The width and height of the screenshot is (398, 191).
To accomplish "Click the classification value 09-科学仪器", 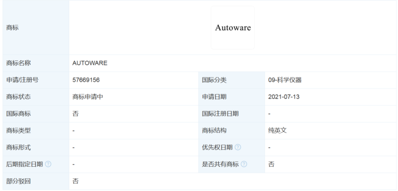I will (285, 80).
